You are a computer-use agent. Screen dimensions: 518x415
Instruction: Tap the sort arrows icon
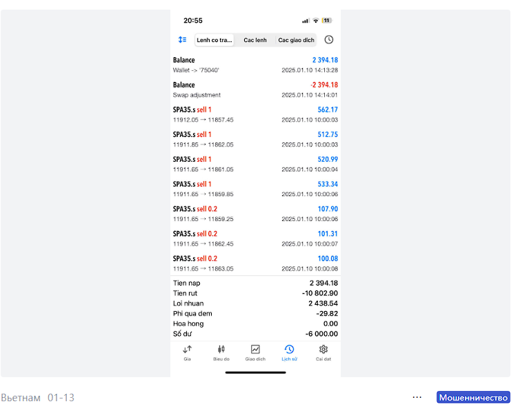pyautogui.click(x=182, y=40)
